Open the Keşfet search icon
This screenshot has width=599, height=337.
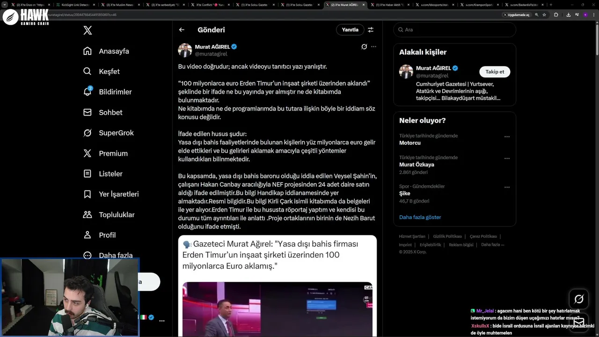coord(88,72)
